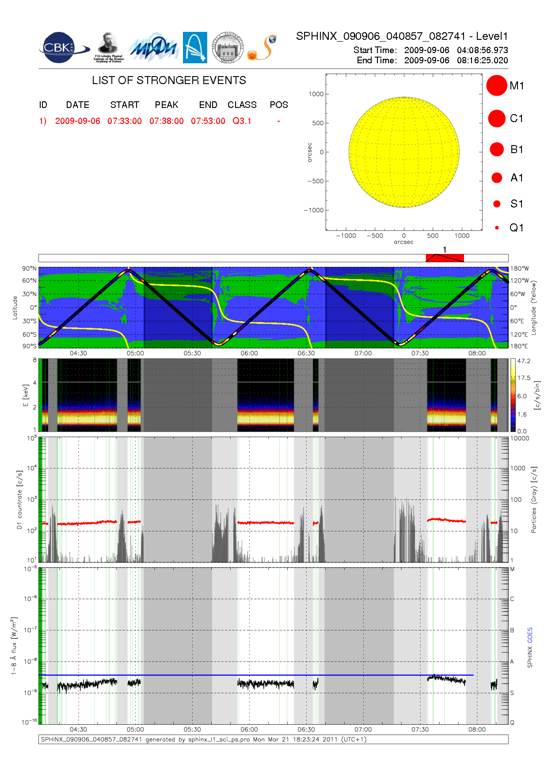Click the red D1 countrate segment near 06:00
The width and height of the screenshot is (548, 776).
[x=266, y=522]
